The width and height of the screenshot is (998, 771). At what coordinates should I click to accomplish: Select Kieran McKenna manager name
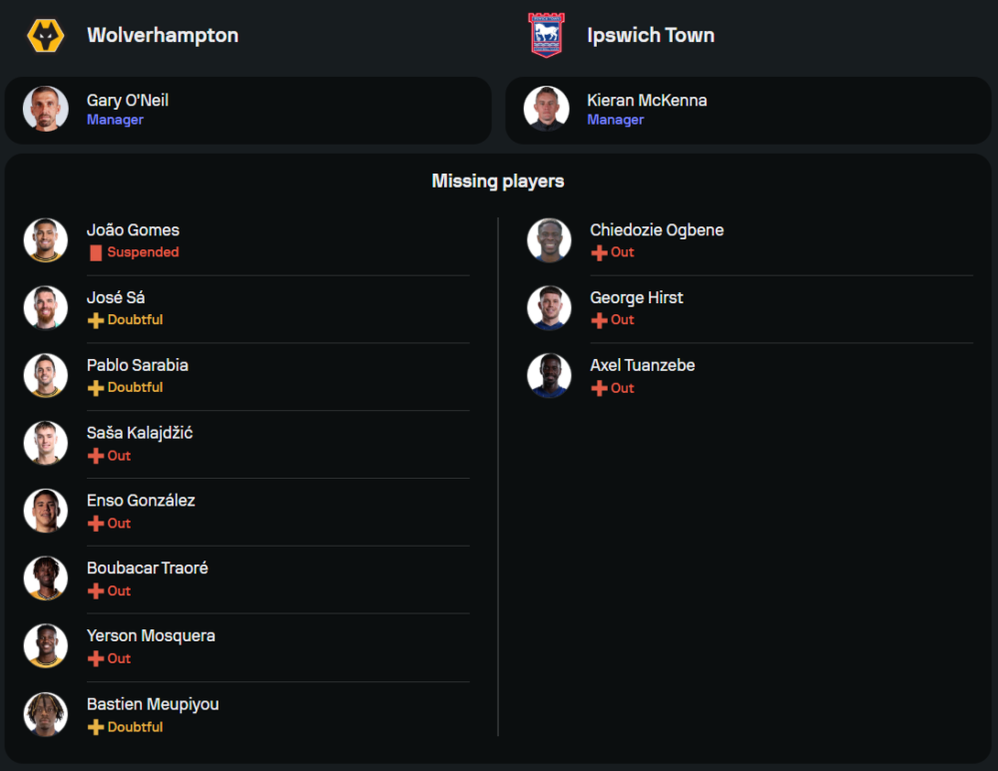click(647, 101)
